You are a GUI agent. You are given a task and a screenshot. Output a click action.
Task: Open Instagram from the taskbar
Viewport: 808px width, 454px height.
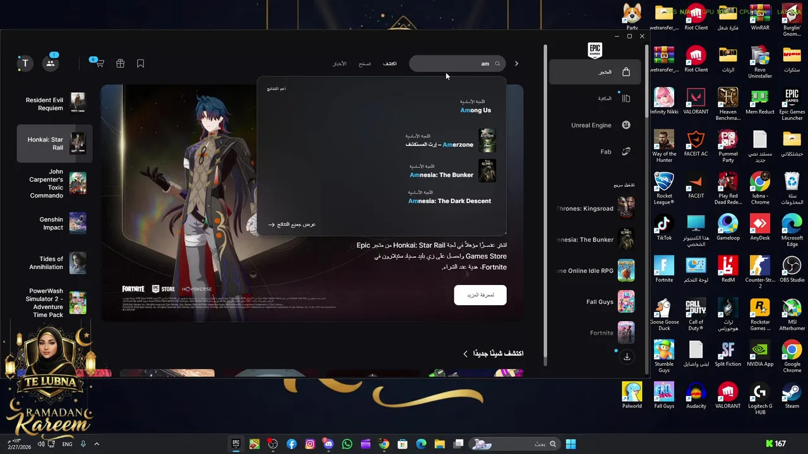point(310,444)
